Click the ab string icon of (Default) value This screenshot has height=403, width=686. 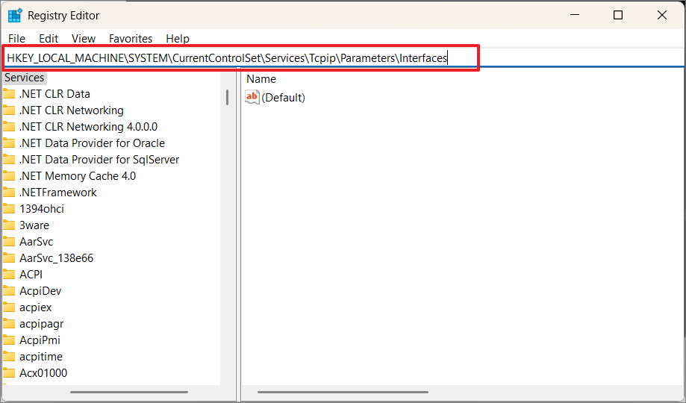[x=252, y=97]
